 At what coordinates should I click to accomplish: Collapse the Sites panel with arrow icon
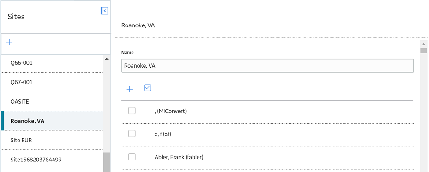(x=104, y=11)
